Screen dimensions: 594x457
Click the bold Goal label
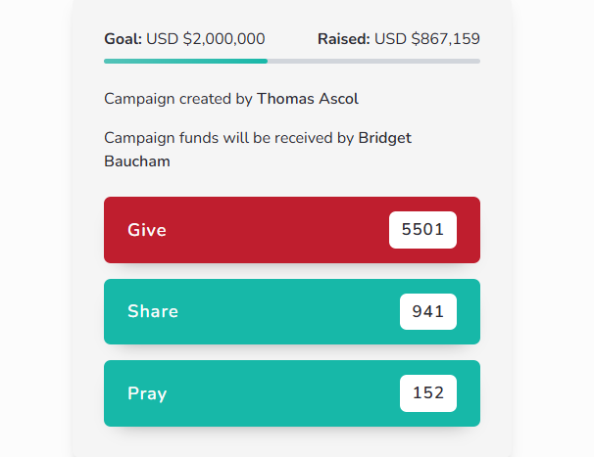(124, 39)
